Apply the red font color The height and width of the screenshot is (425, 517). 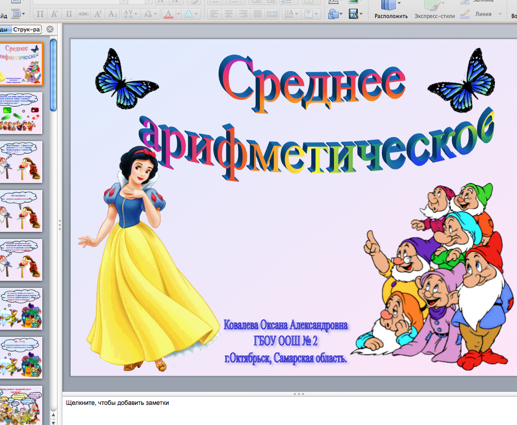[169, 14]
